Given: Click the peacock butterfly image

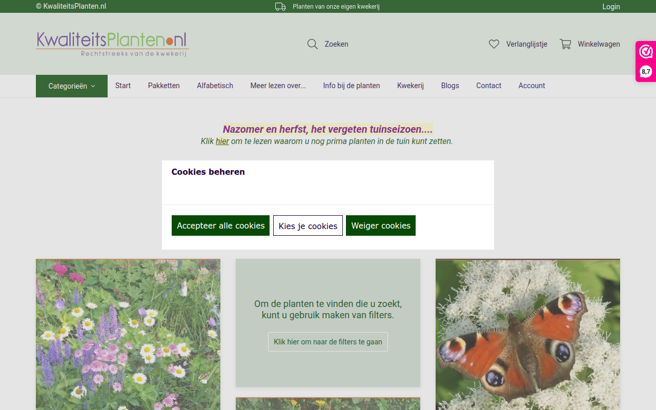Looking at the screenshot, I should (x=528, y=334).
